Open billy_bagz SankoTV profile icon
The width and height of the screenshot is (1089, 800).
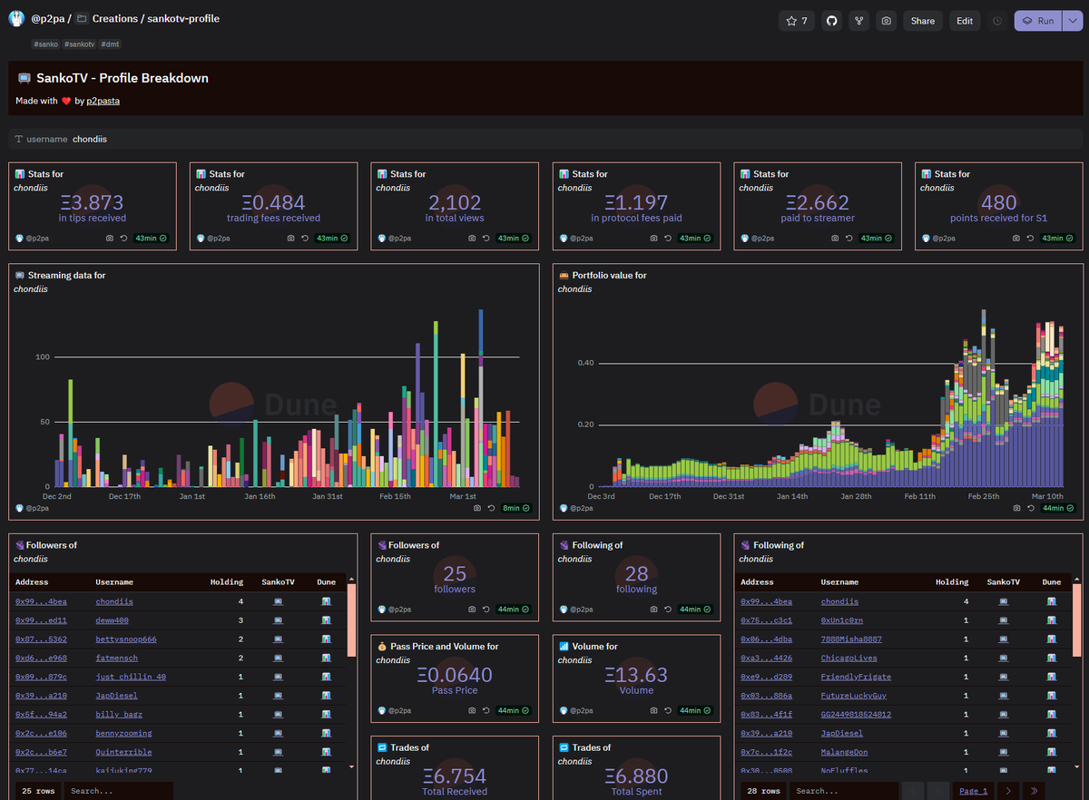[x=278, y=715]
